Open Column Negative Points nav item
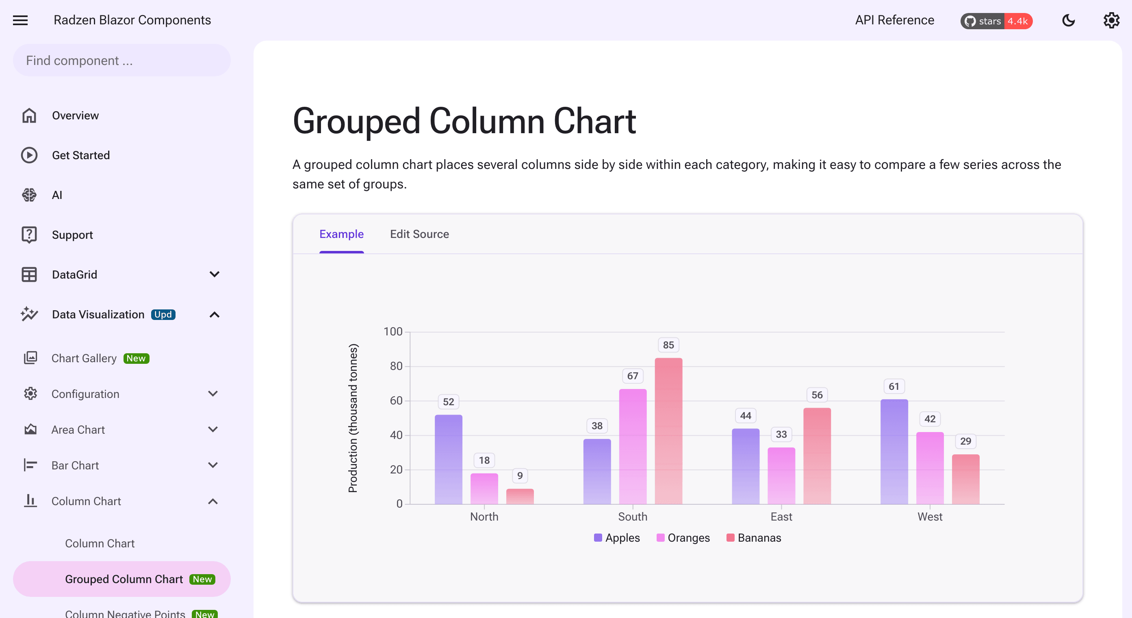Viewport: 1132px width, 618px height. [x=125, y=613]
